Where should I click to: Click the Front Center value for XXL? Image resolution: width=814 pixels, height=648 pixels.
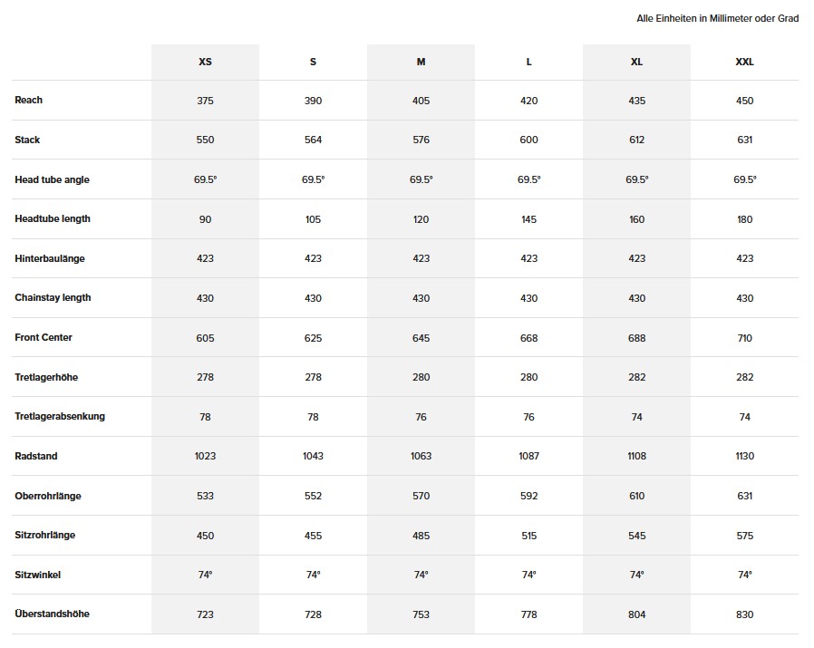point(744,338)
